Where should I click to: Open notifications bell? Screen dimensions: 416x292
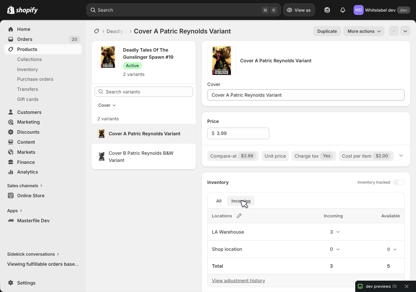click(x=343, y=10)
